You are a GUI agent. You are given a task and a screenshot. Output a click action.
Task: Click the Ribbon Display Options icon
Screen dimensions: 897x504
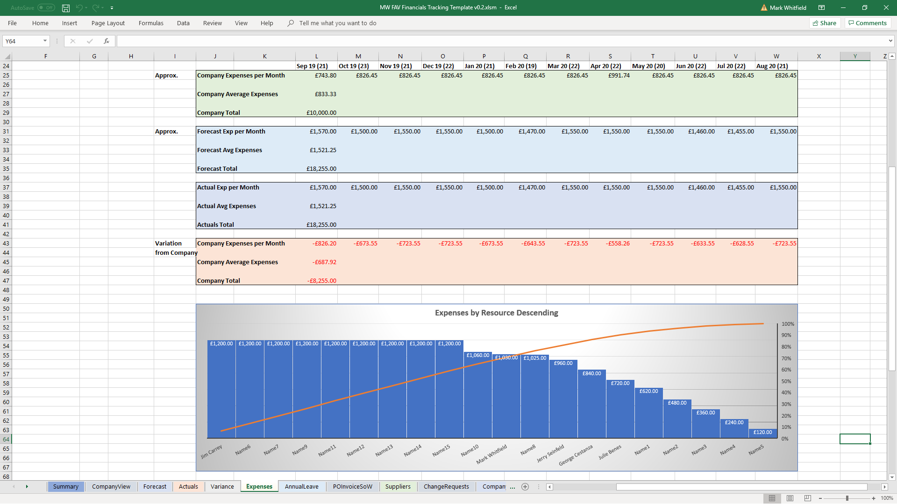click(821, 8)
